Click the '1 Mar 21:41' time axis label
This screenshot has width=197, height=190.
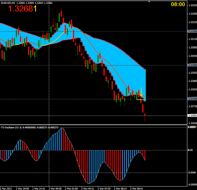[39, 189]
